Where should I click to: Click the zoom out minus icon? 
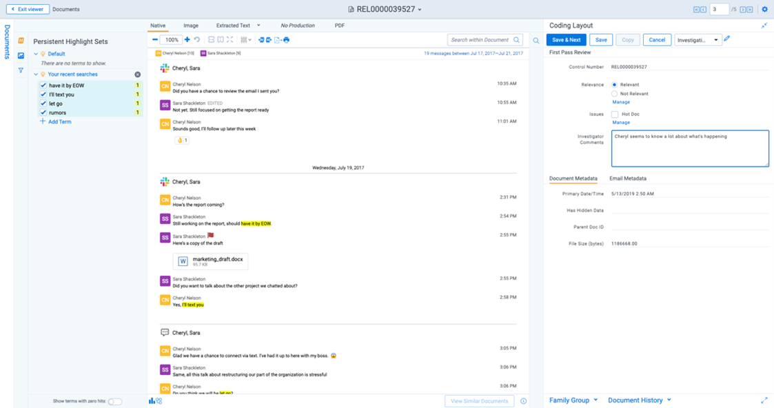tap(155, 40)
